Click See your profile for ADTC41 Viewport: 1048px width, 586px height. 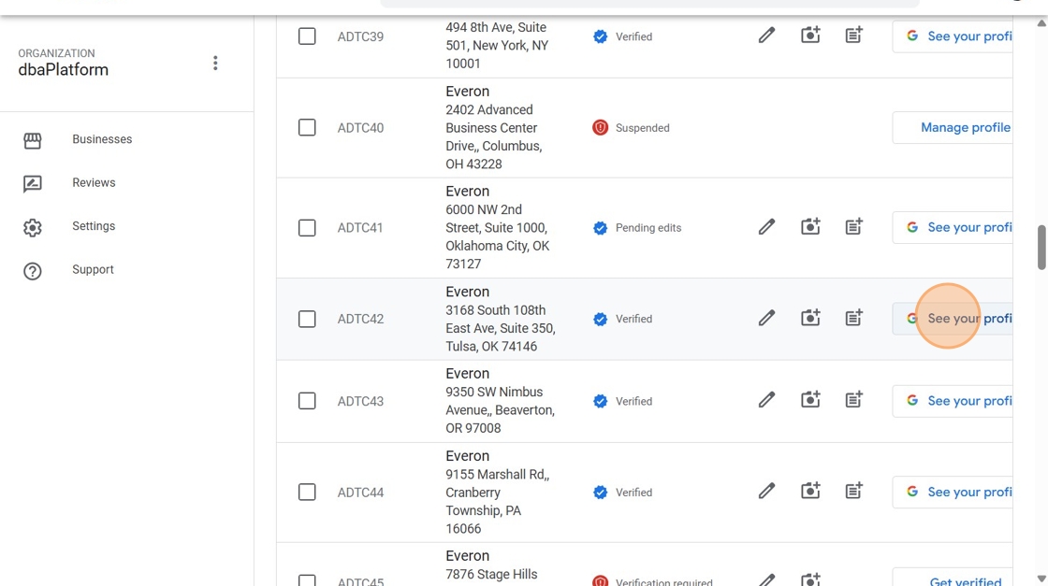click(x=953, y=228)
